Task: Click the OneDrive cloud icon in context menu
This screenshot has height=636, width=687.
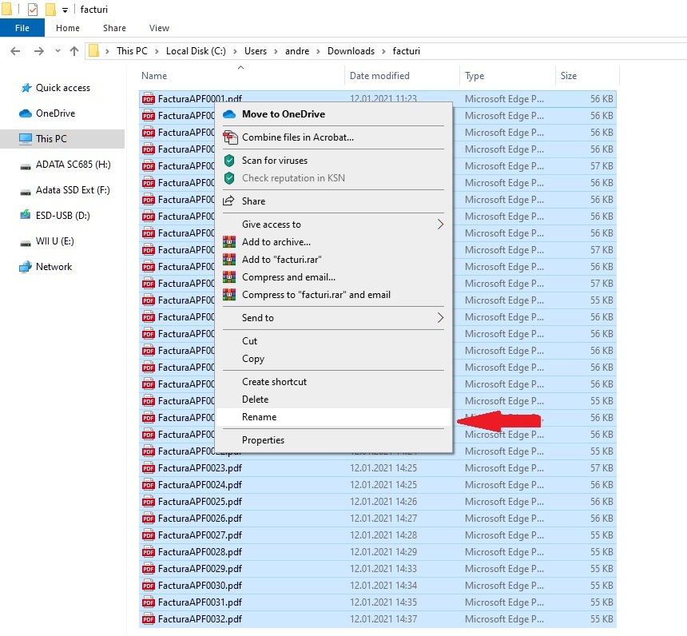Action: [230, 114]
